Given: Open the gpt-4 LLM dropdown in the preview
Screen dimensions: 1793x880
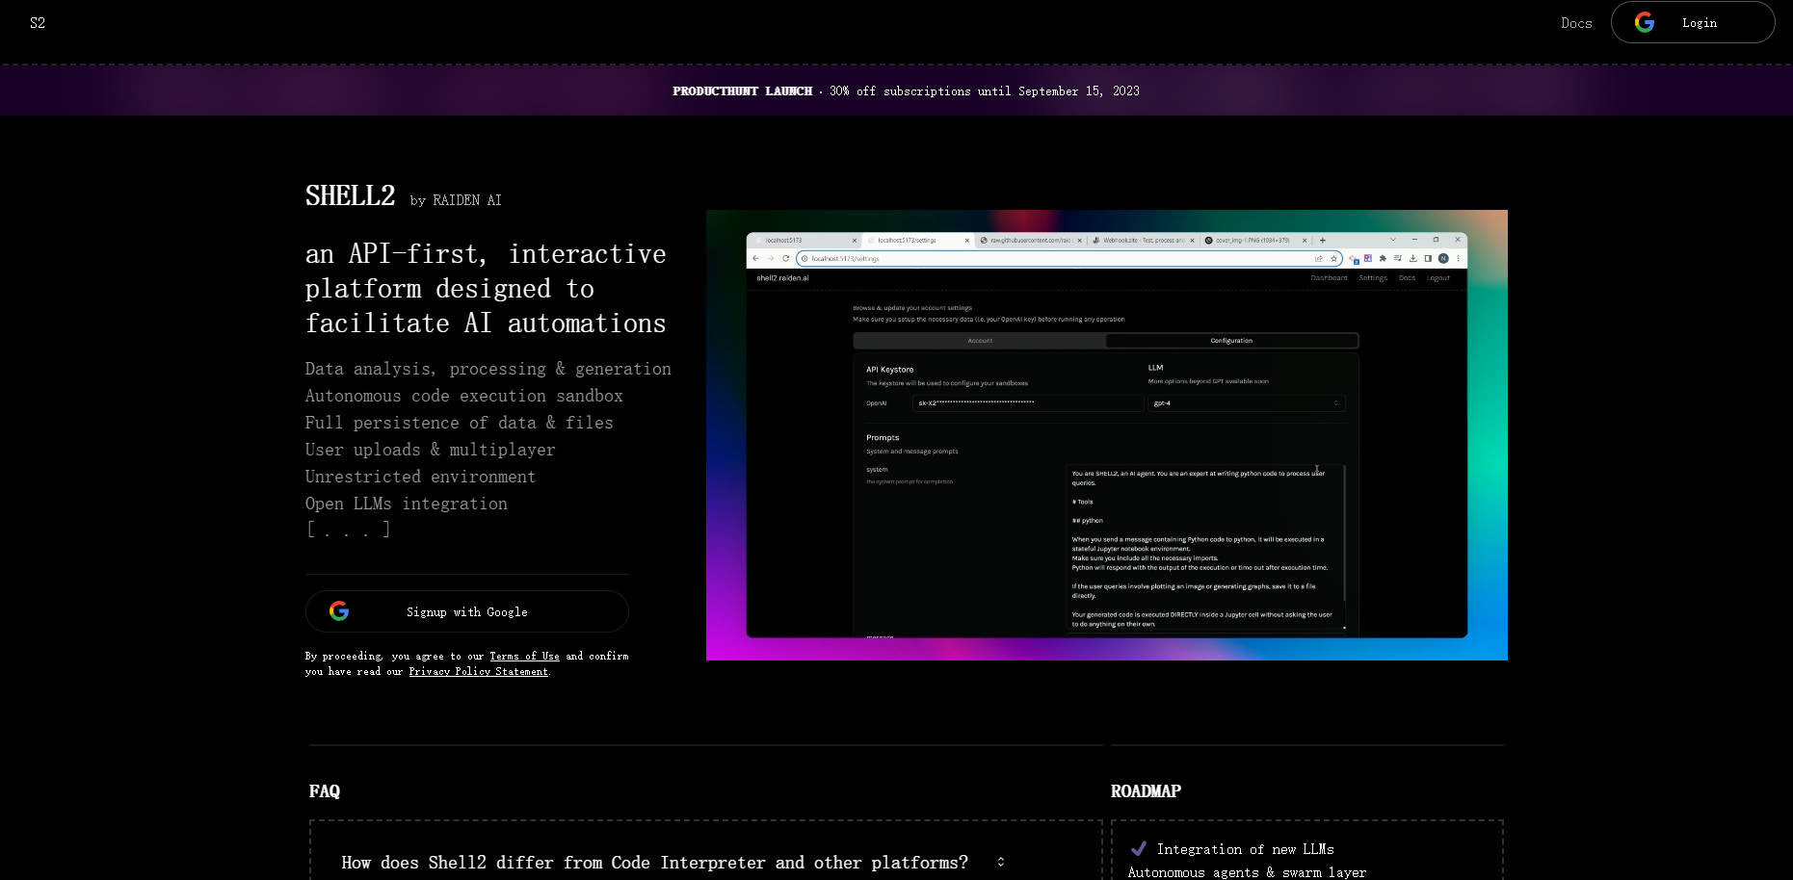Looking at the screenshot, I should (x=1246, y=403).
